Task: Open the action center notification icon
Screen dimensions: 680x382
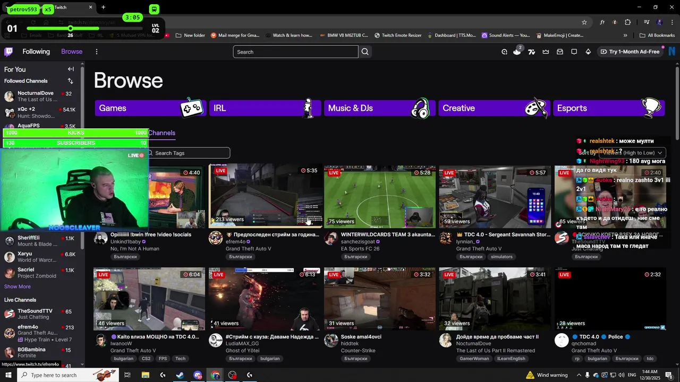Action: (x=669, y=375)
